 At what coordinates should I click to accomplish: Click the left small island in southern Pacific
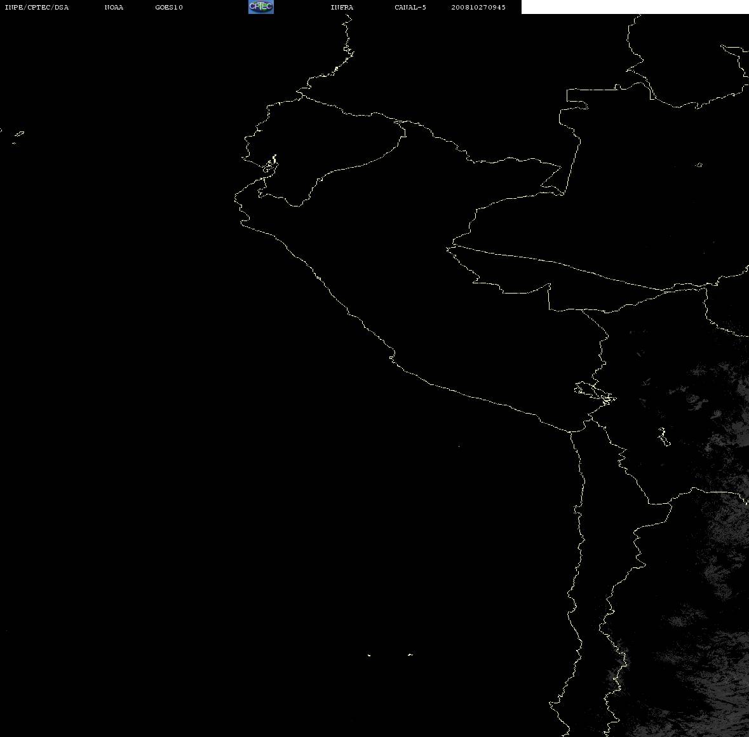click(369, 655)
